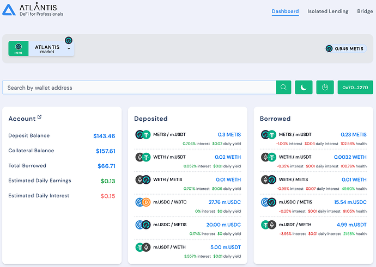Select the 20.00 m.USDC deposited amount
Viewport: 376px width, 267px height.
click(x=223, y=225)
